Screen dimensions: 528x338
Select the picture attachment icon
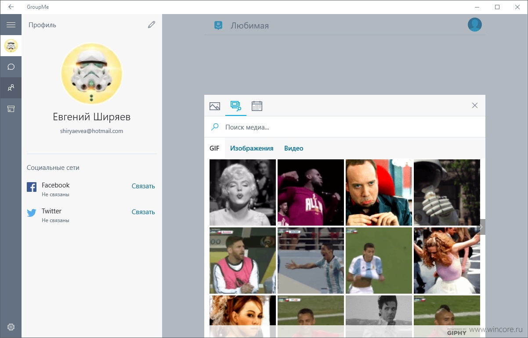coord(215,106)
